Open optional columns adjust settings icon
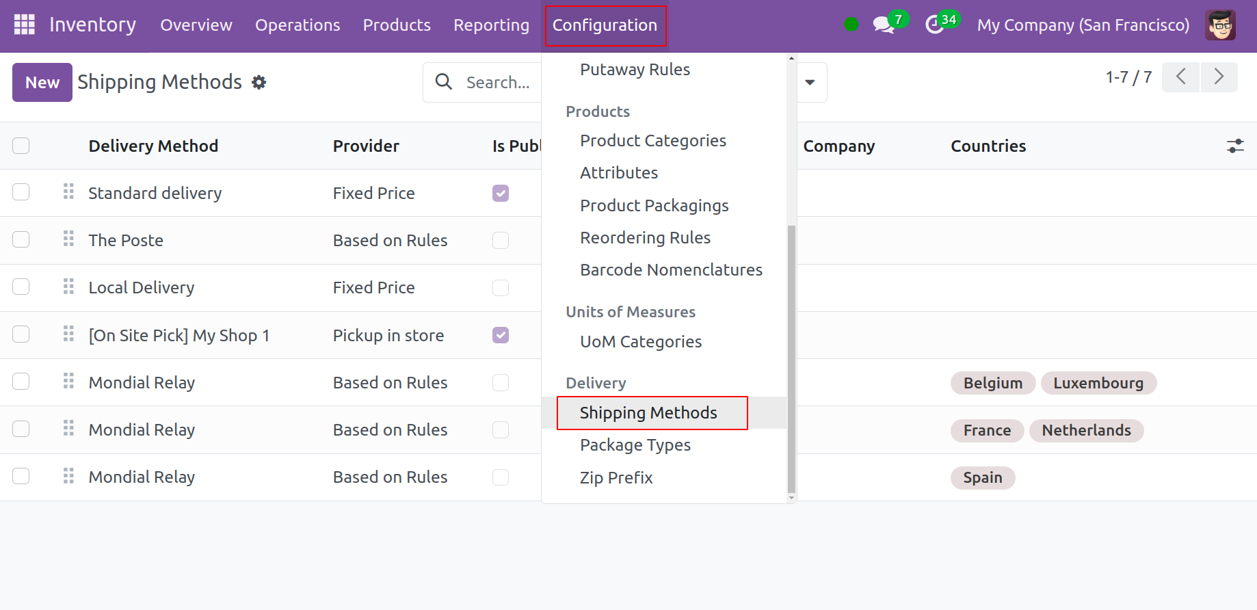Image resolution: width=1257 pixels, height=610 pixels. [1234, 146]
